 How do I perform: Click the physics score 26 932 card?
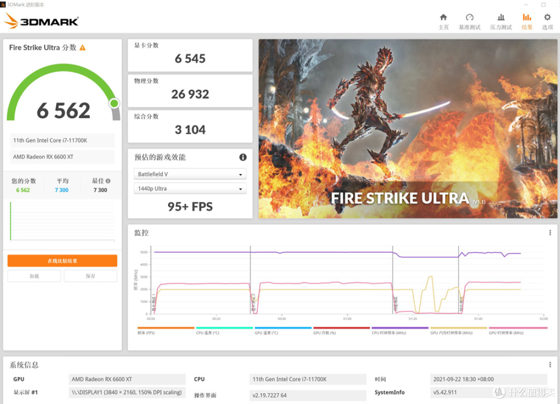(190, 91)
